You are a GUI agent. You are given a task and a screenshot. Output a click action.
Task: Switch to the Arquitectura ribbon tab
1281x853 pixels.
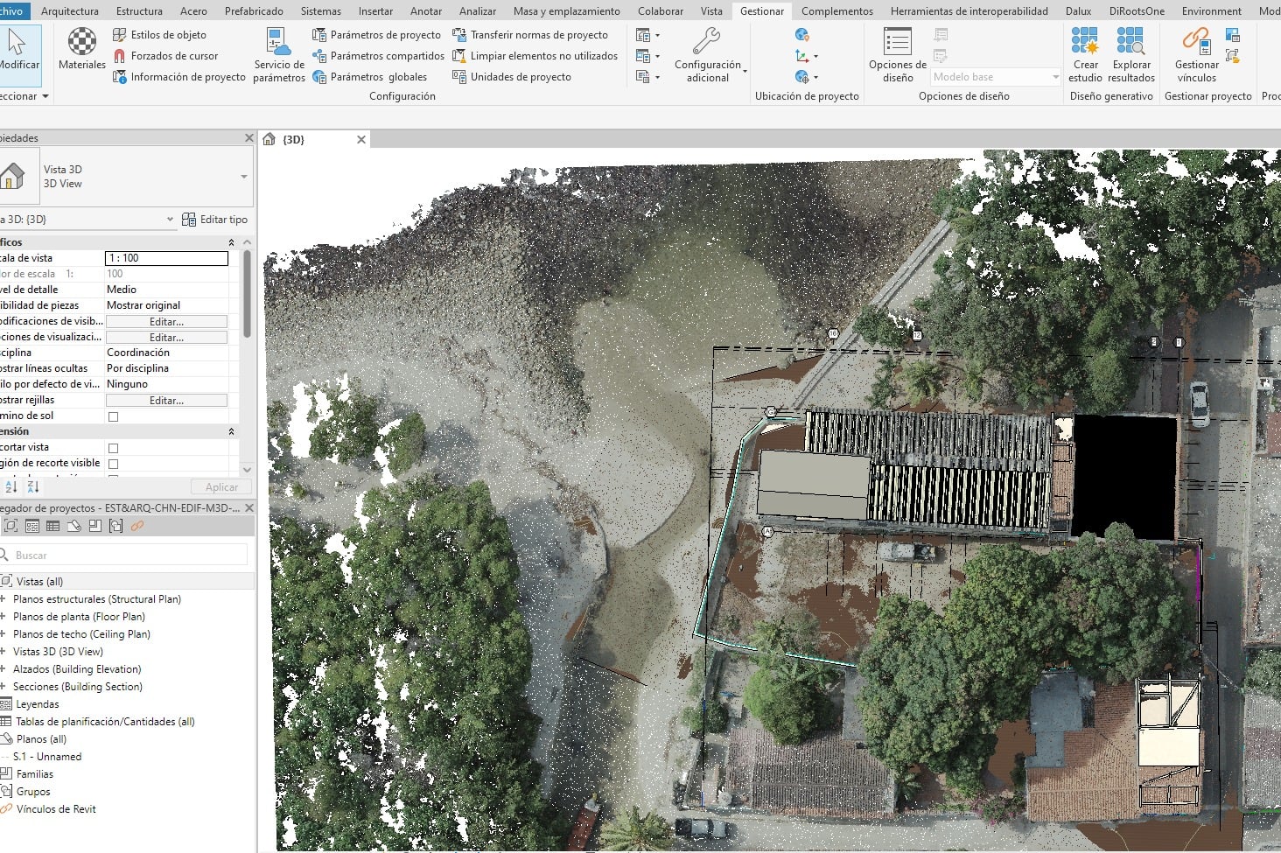70,11
